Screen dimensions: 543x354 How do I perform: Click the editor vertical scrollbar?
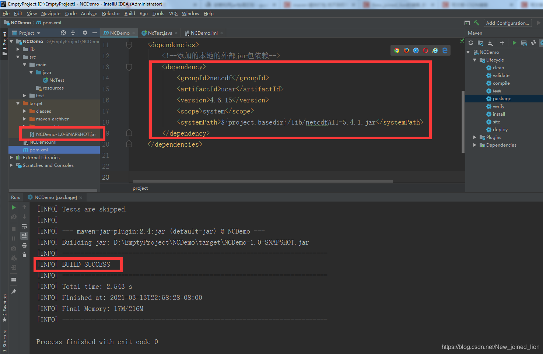tap(463, 122)
